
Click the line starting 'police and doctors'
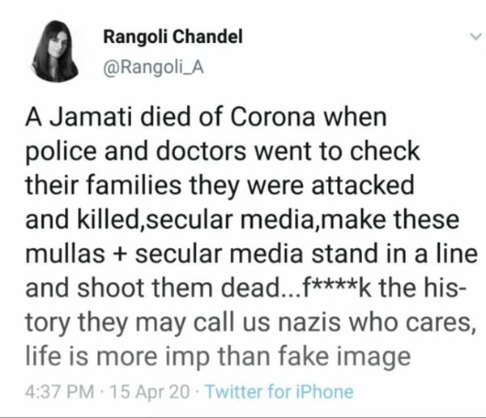pos(223,152)
